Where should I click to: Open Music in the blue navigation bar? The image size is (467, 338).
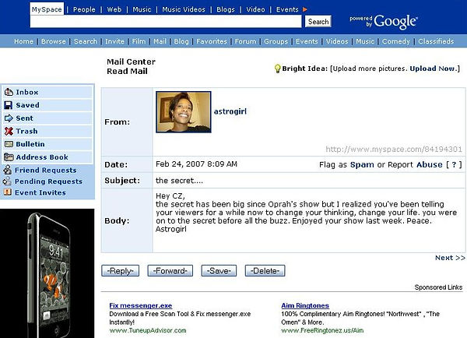point(365,41)
